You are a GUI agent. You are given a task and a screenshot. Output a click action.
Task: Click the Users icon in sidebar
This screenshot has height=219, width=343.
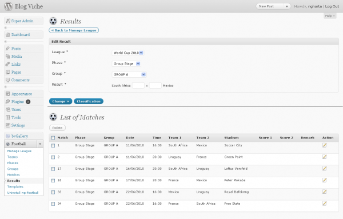tap(8, 109)
